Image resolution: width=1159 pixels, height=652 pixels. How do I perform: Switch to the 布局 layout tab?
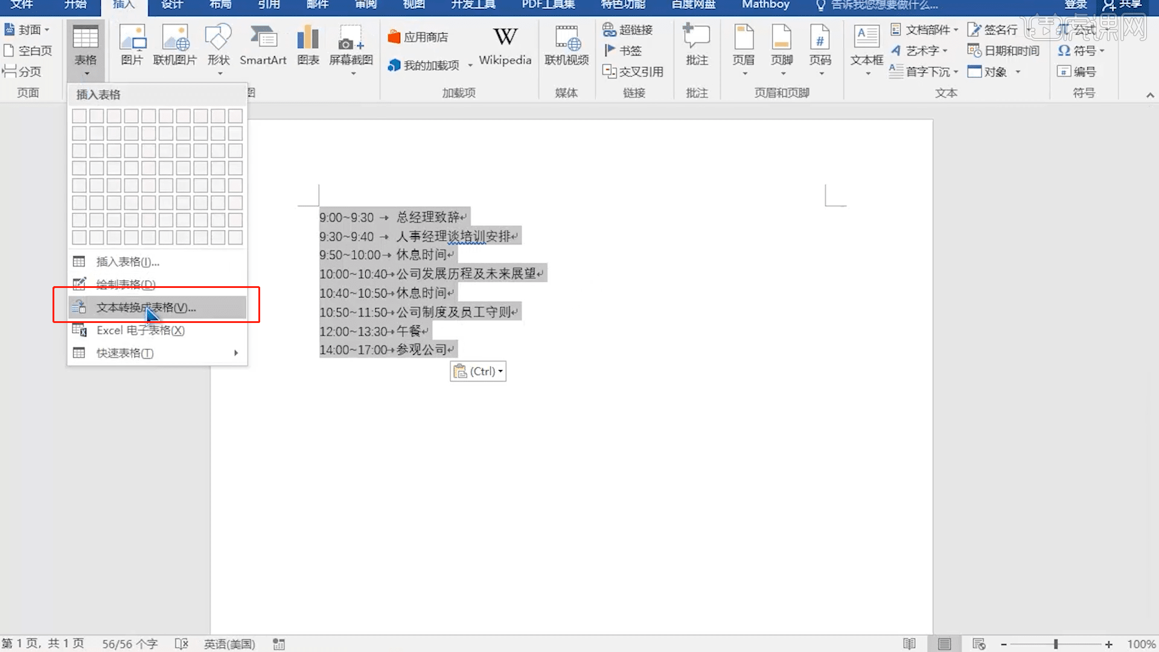click(x=220, y=5)
